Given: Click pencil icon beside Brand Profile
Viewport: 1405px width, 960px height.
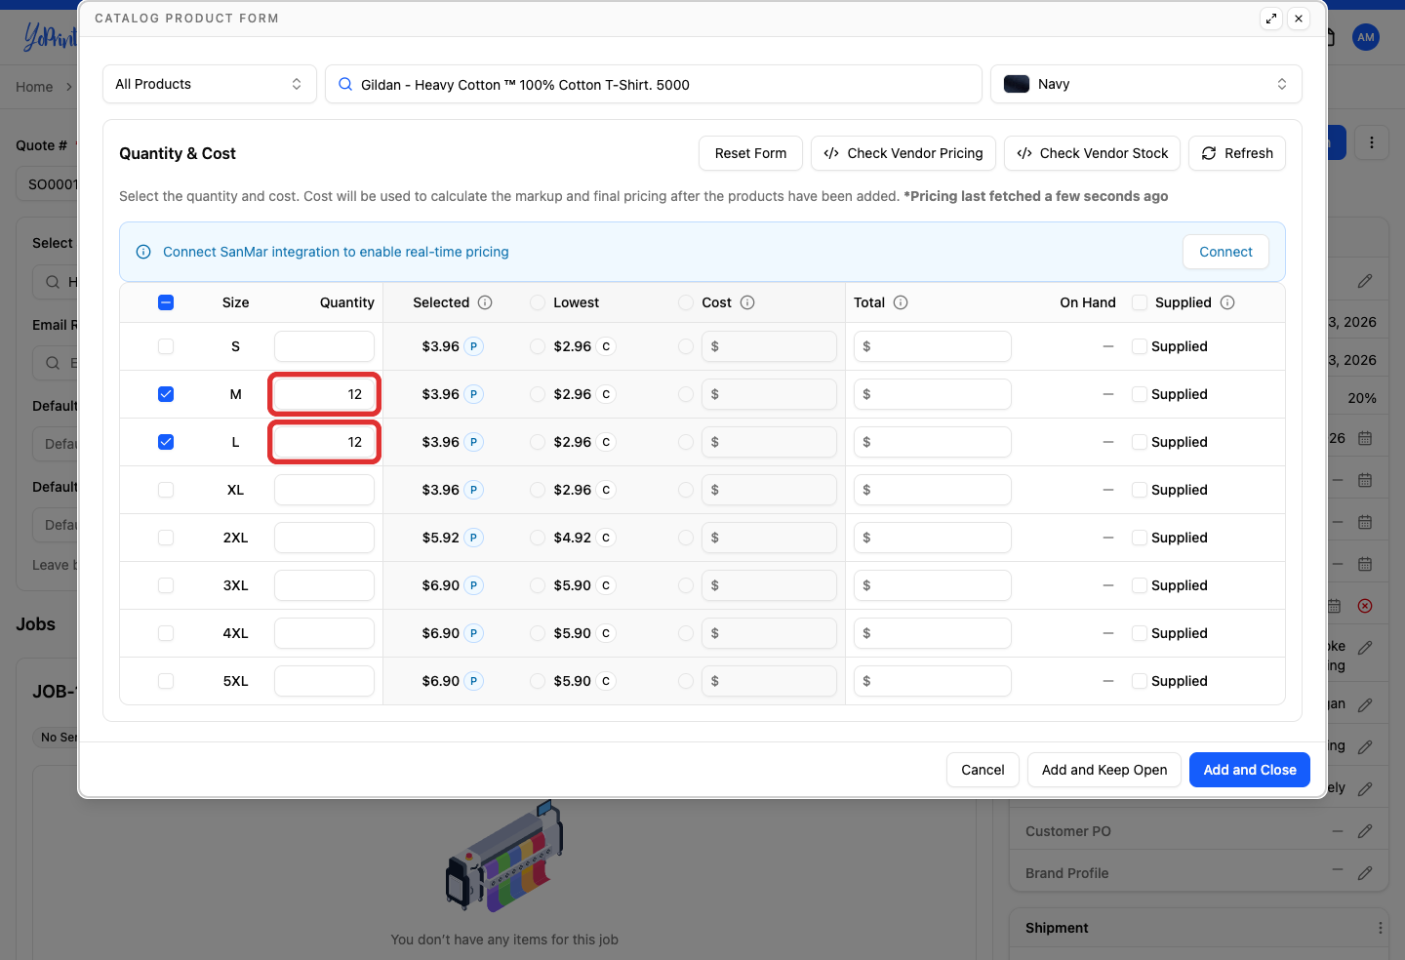Looking at the screenshot, I should coord(1365,873).
